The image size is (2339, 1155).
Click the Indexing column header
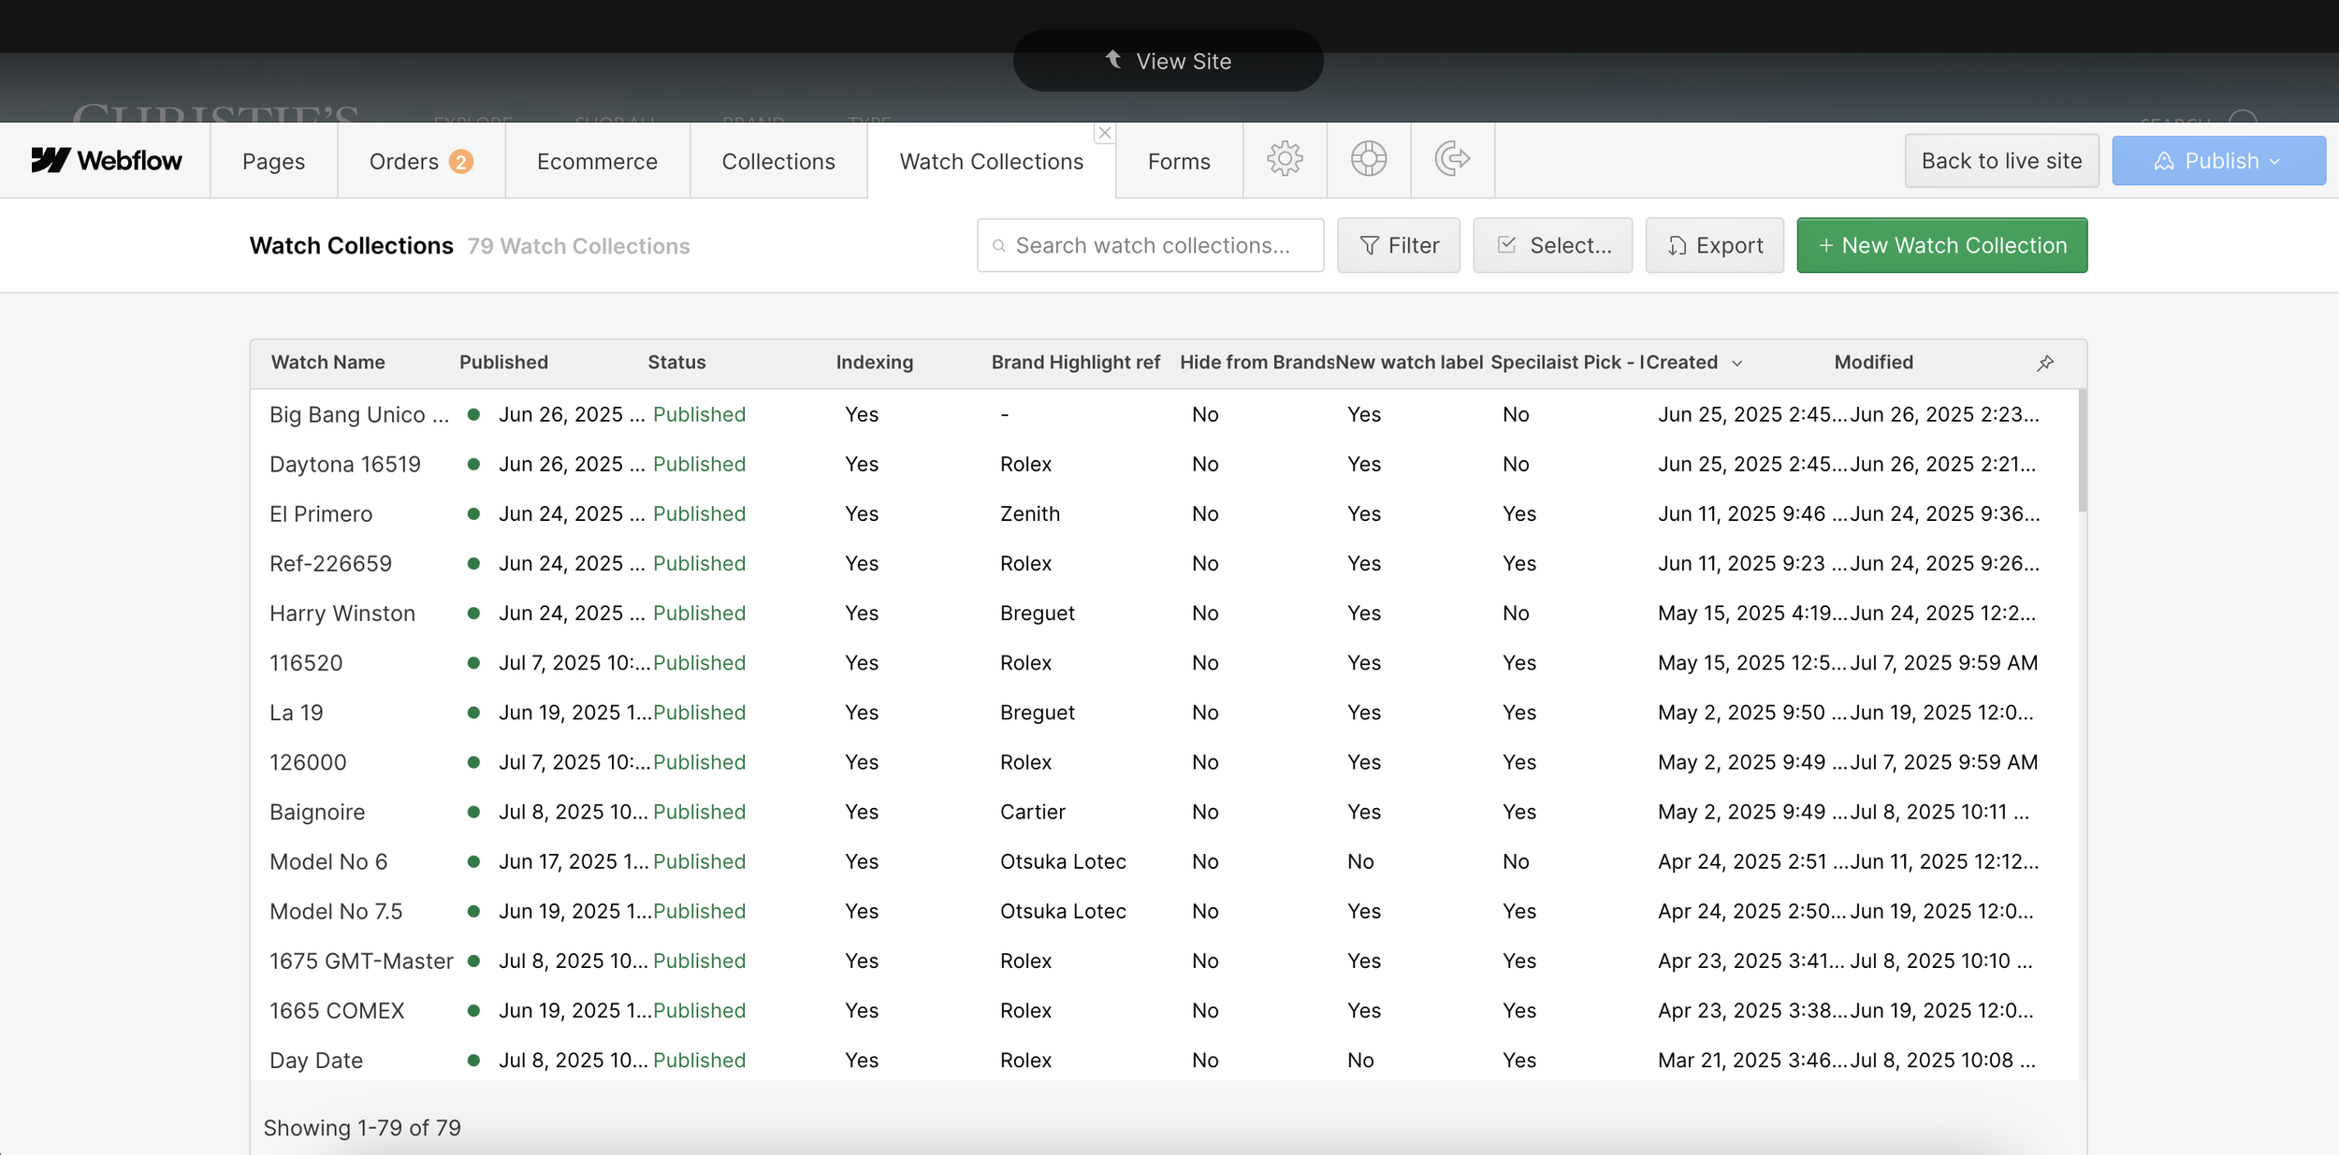tap(874, 363)
